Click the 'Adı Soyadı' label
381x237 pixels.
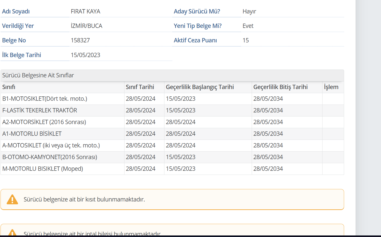[16, 11]
